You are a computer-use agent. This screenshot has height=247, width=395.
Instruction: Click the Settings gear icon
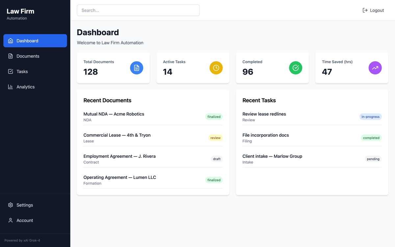coord(11,205)
